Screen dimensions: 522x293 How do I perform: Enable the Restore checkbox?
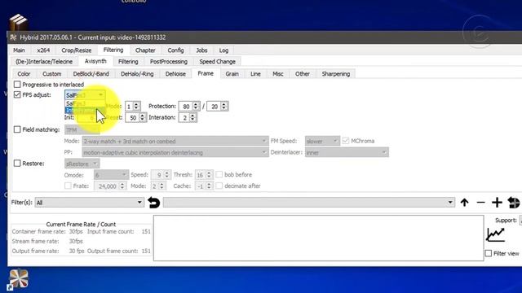click(x=17, y=164)
